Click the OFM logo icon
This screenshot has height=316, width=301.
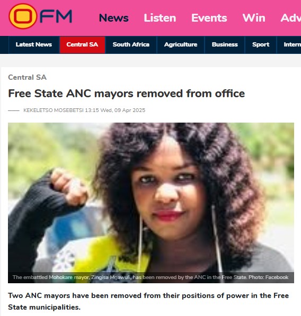[x=40, y=16]
